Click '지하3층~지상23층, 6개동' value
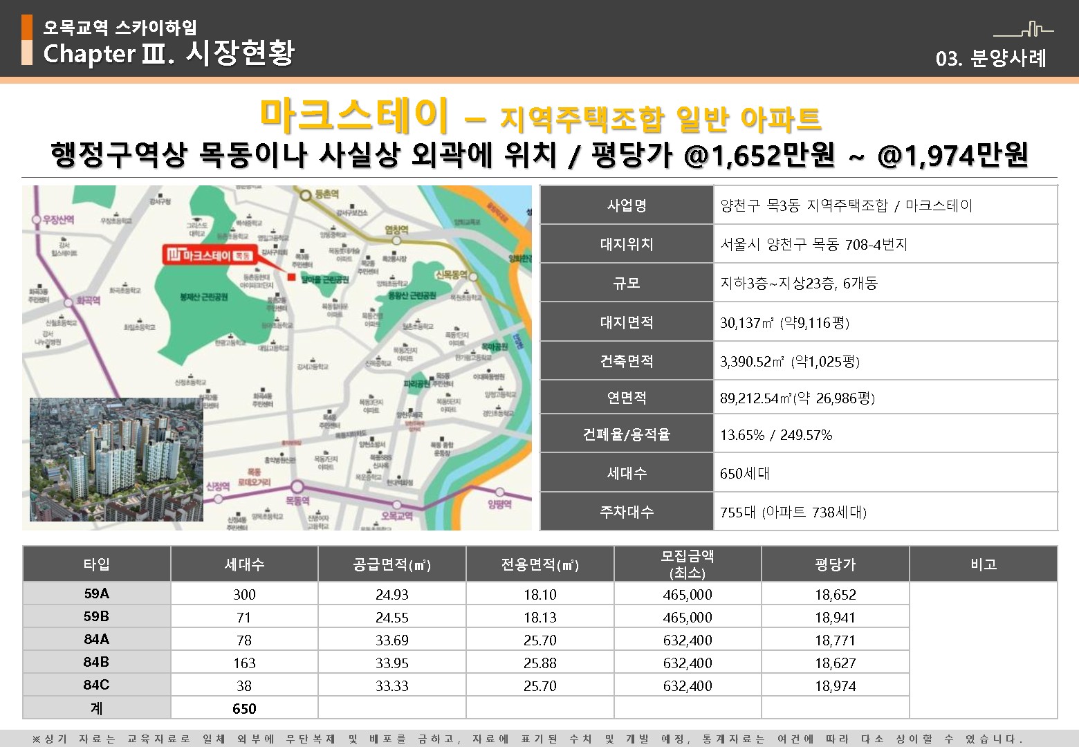This screenshot has height=747, width=1079. point(798,283)
